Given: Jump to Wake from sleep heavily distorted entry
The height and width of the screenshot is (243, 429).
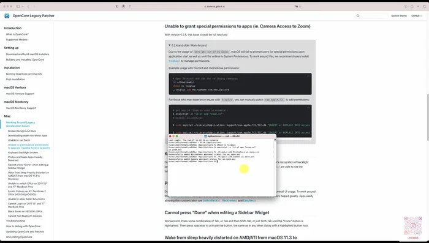Looking at the screenshot, I should 28,176.
